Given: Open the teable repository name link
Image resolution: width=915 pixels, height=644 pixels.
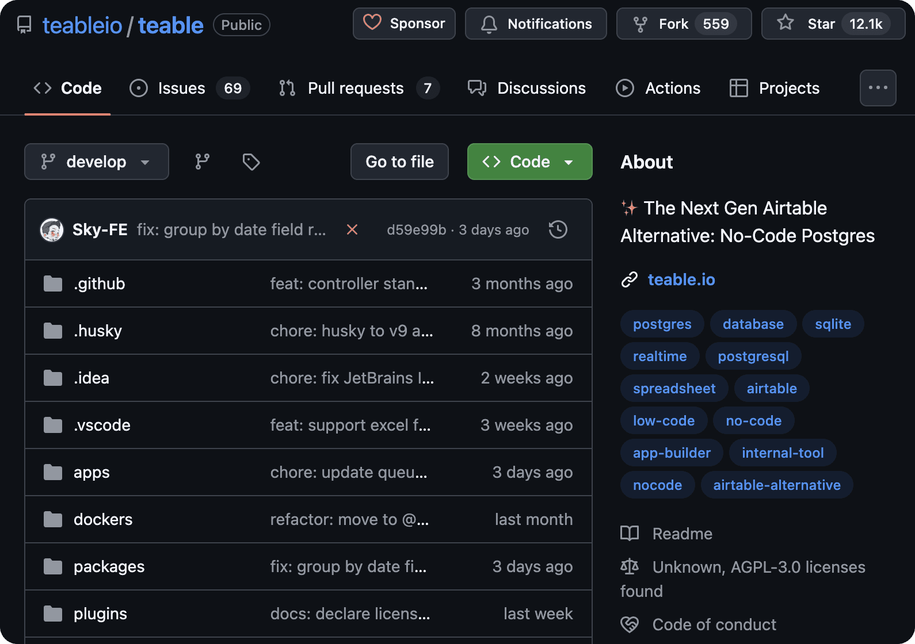Looking at the screenshot, I should (x=171, y=25).
